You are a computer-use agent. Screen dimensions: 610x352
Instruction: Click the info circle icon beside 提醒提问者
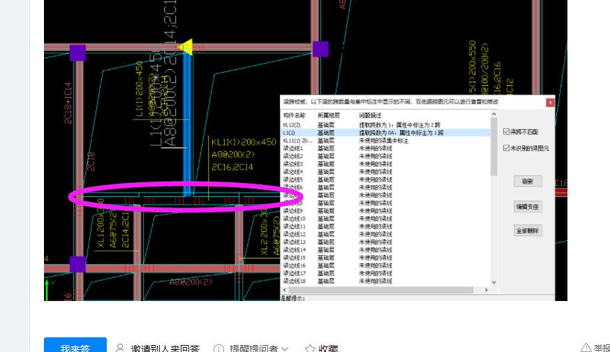pos(218,349)
